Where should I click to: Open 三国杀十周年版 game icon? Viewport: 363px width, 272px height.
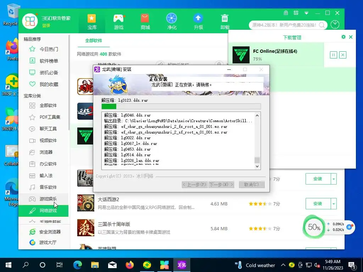pos(86,228)
